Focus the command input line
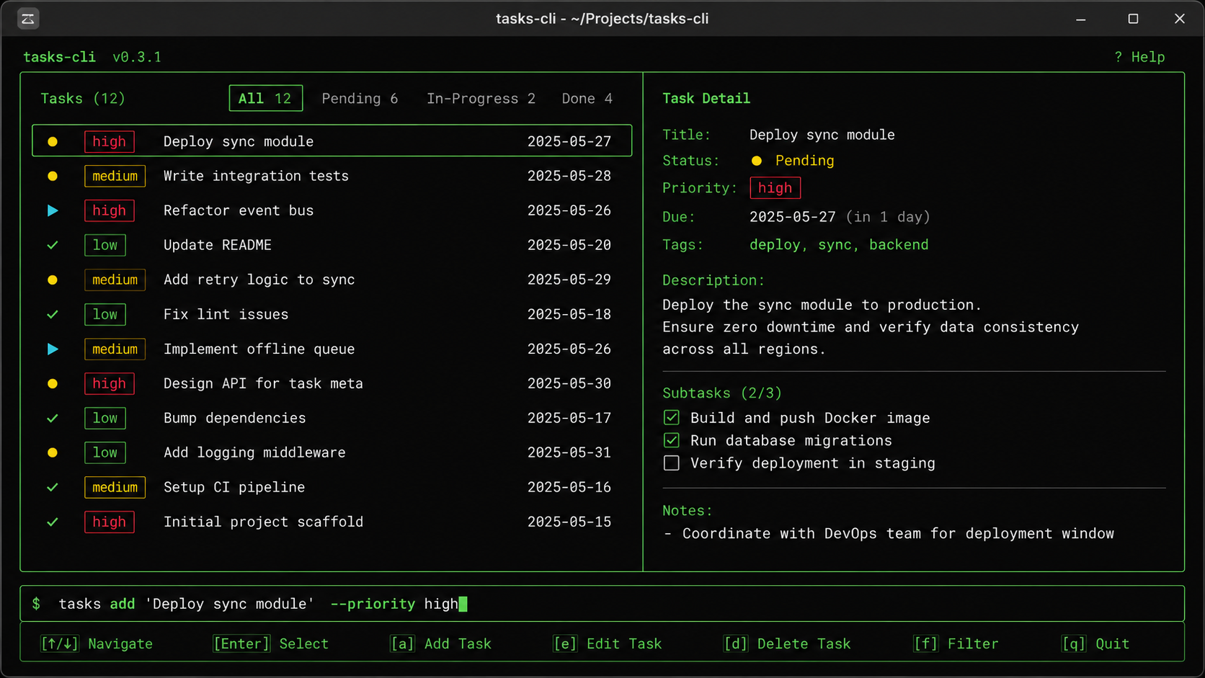Image resolution: width=1205 pixels, height=678 pixels. (x=602, y=604)
